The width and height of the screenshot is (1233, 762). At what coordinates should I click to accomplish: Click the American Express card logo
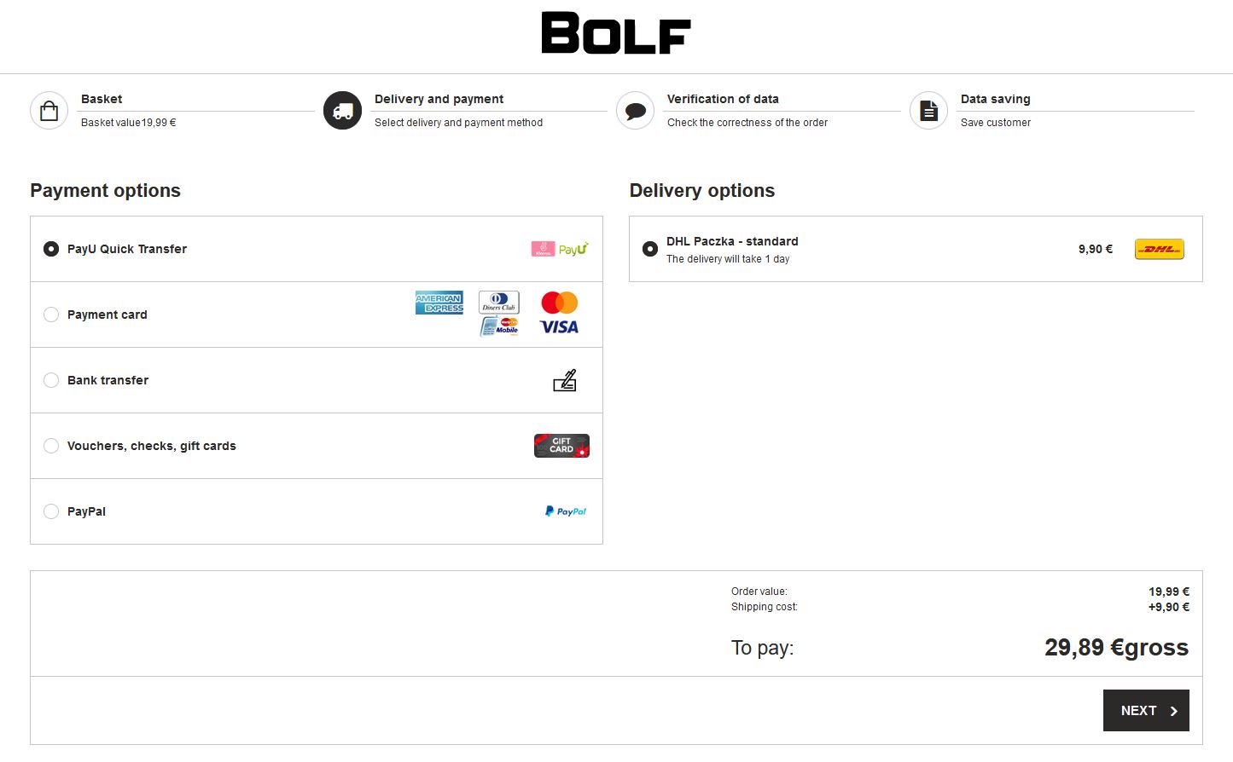[439, 303]
